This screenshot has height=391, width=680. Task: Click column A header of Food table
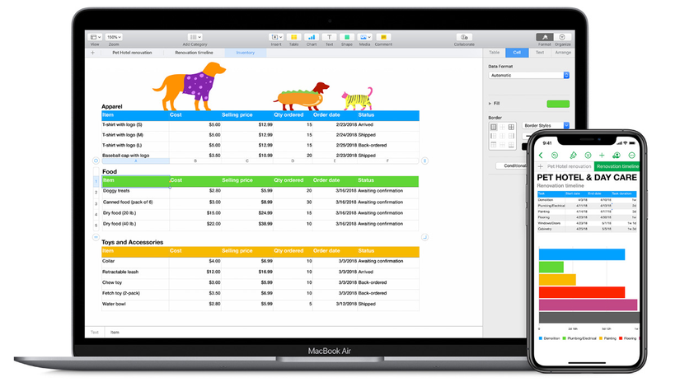tap(136, 161)
